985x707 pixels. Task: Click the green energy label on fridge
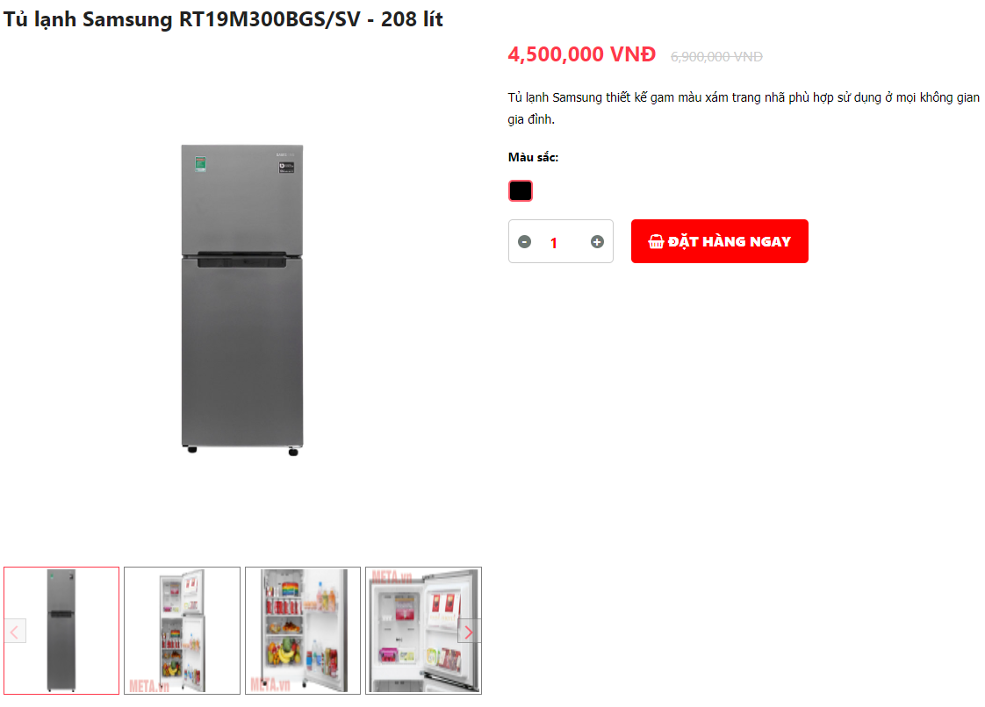(x=200, y=165)
